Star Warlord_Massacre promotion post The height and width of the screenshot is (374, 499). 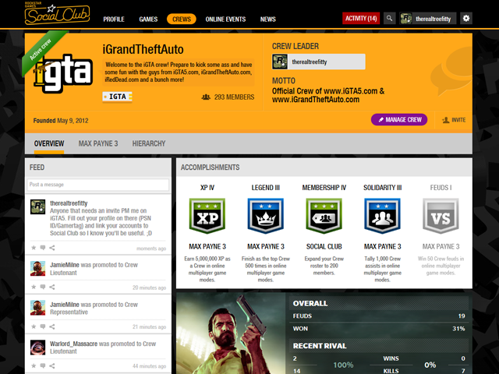(x=34, y=365)
